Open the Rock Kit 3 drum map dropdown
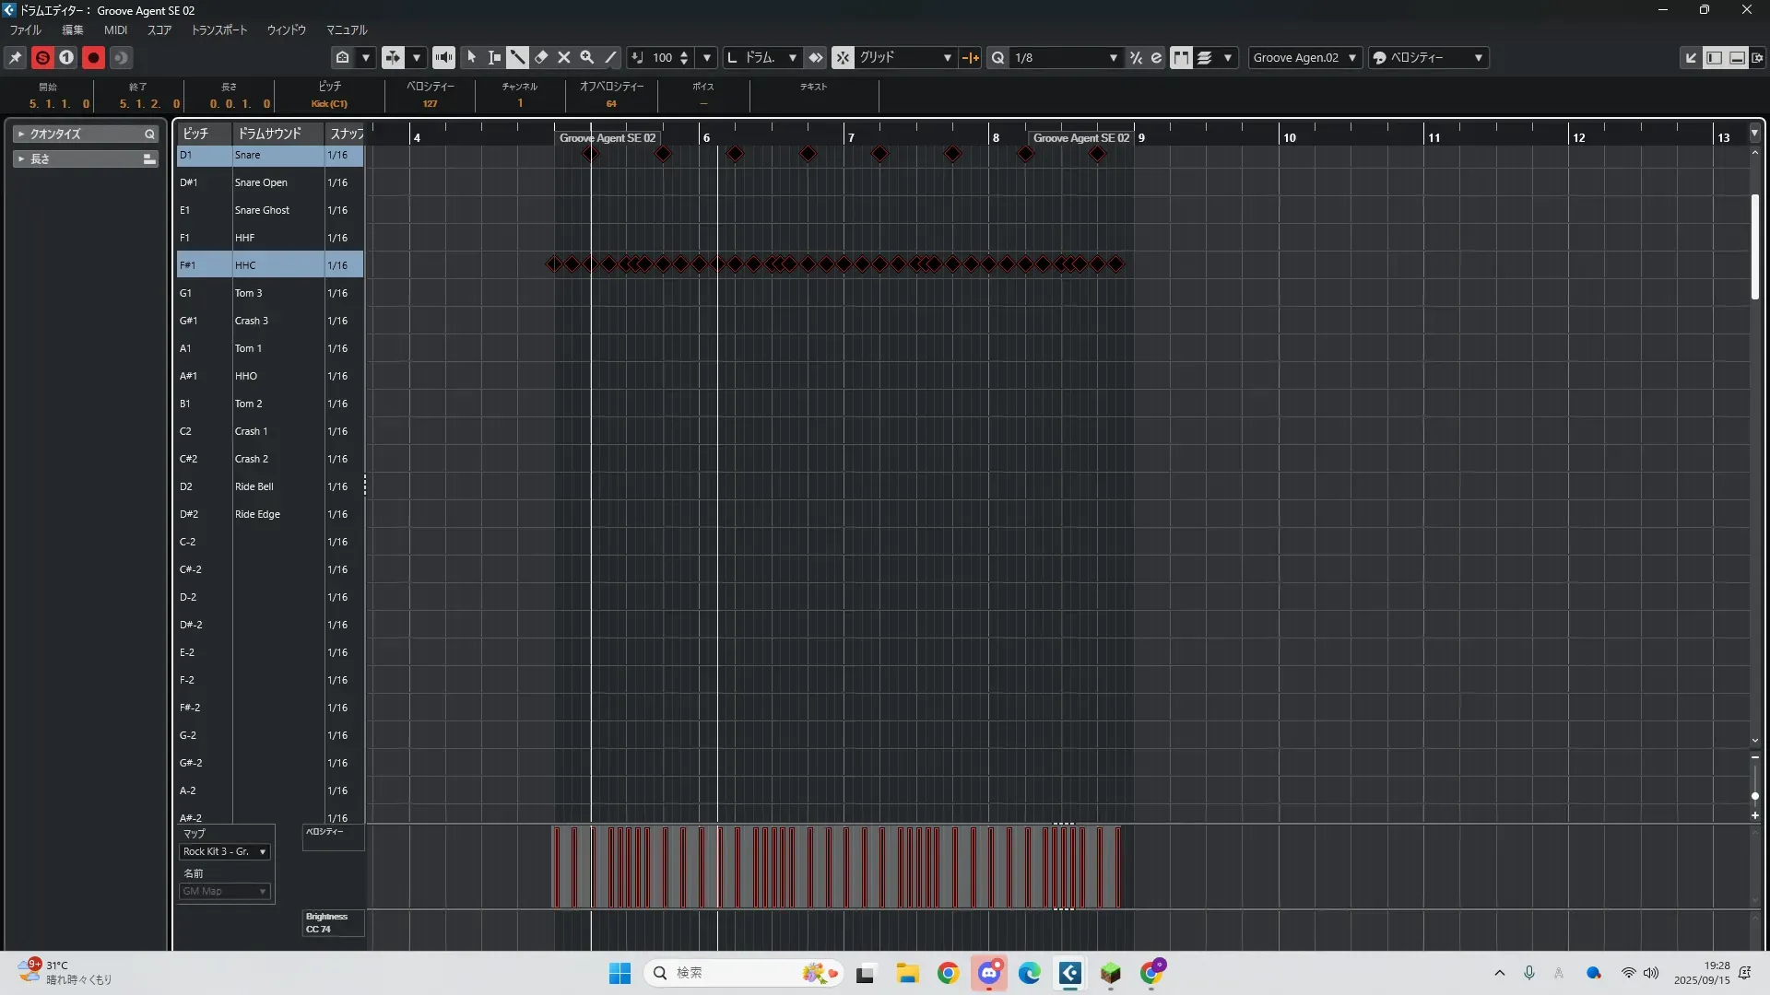Screen dimensions: 1770x995 tap(225, 852)
